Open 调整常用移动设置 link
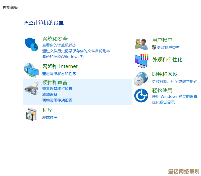Viewport: 201px width, 176px height. point(57,100)
